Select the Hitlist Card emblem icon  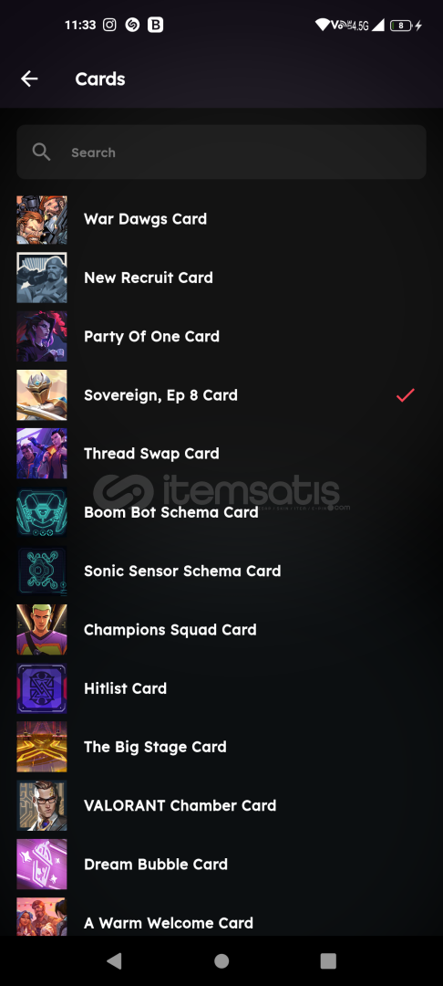41,688
